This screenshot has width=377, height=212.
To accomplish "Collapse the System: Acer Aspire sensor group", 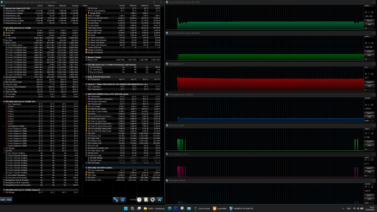I will pyautogui.click(x=1, y=8).
